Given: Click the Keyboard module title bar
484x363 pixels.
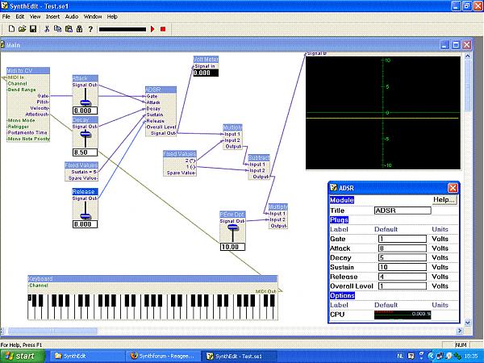Looking at the screenshot, I should (152, 279).
